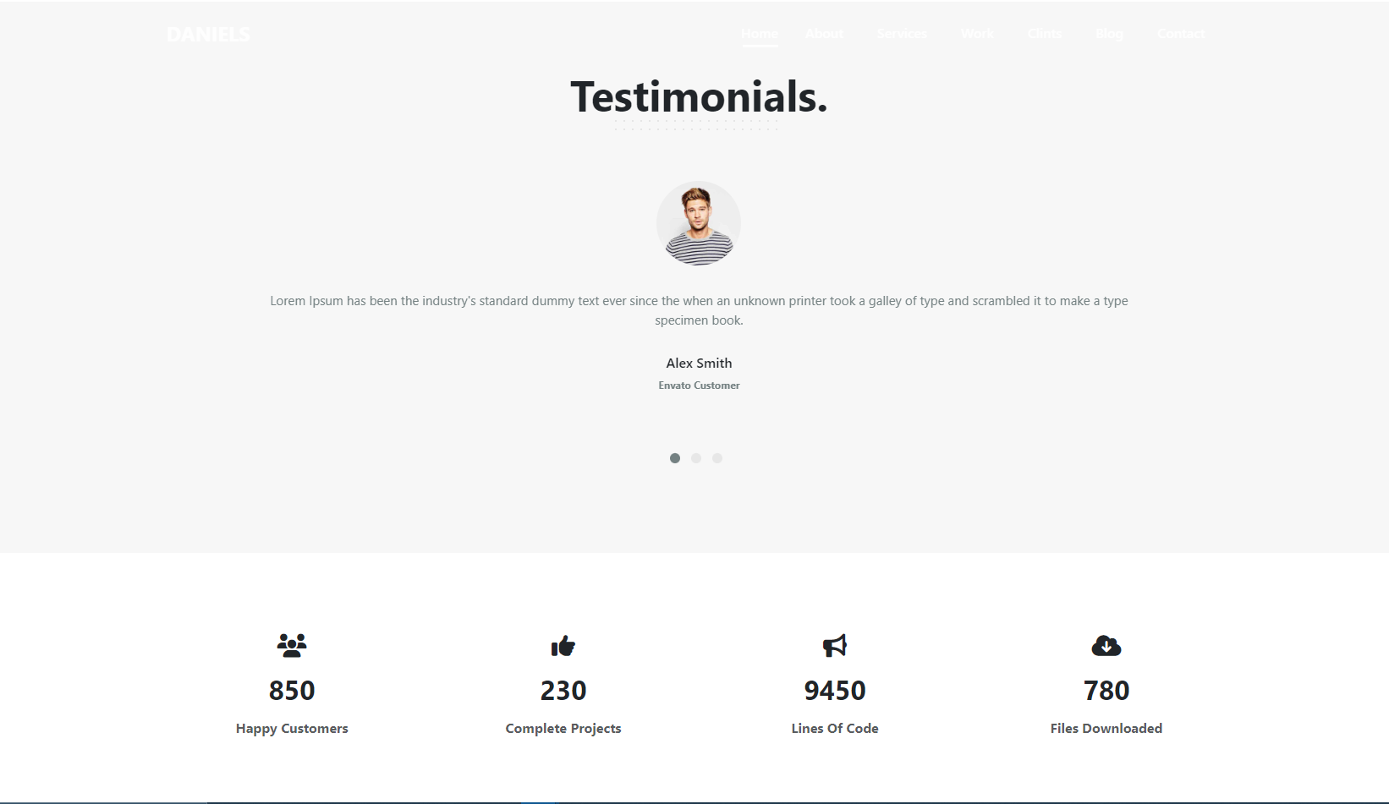Select the first testimonial carousel dot
This screenshot has height=804, width=1389.
(675, 457)
